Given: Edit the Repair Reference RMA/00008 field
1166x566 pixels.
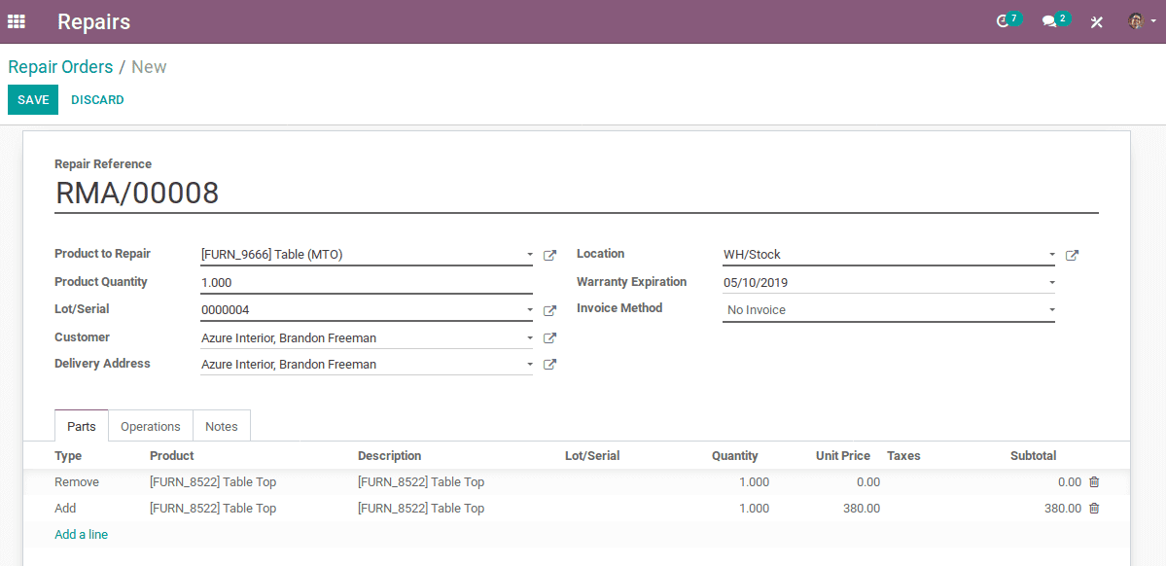Looking at the screenshot, I should pos(577,194).
